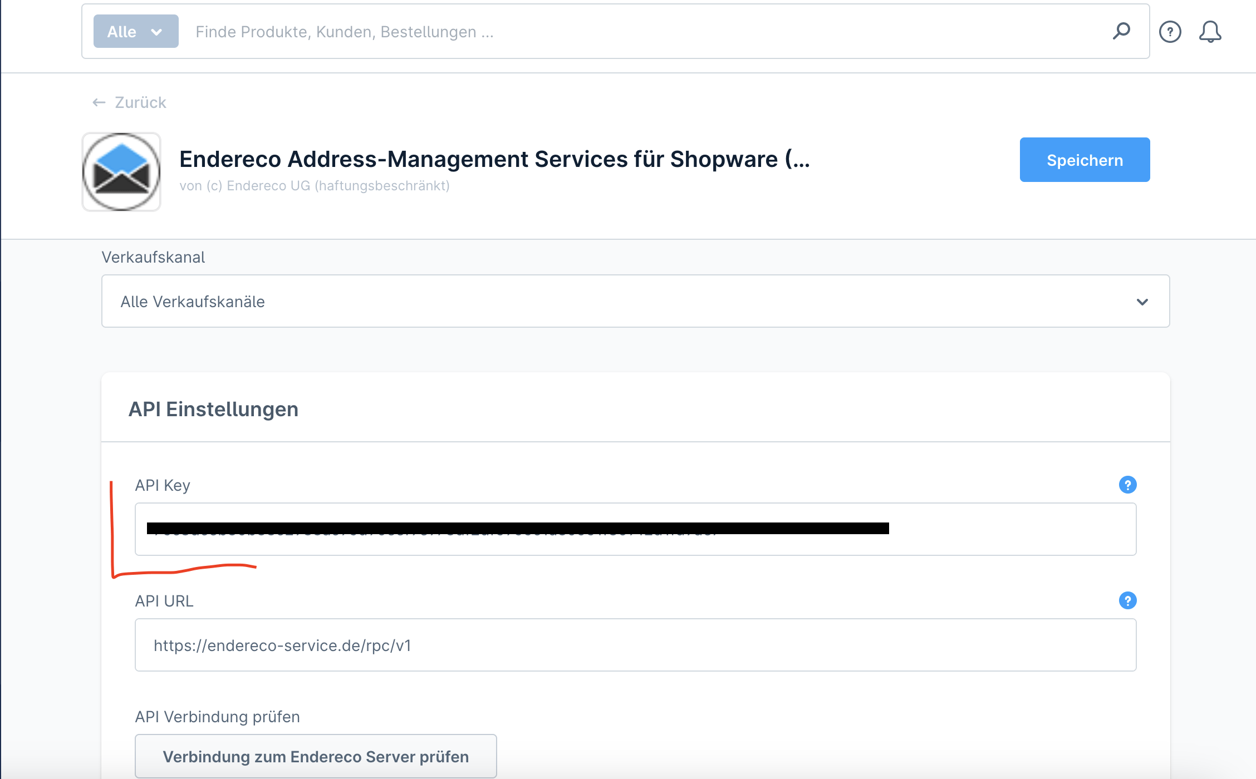Go back via the Zurück link

140,102
